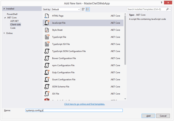Image resolution: width=174 pixels, height=121 pixels.
Task: Open the search options dropdown arrow
Action: (170, 9)
